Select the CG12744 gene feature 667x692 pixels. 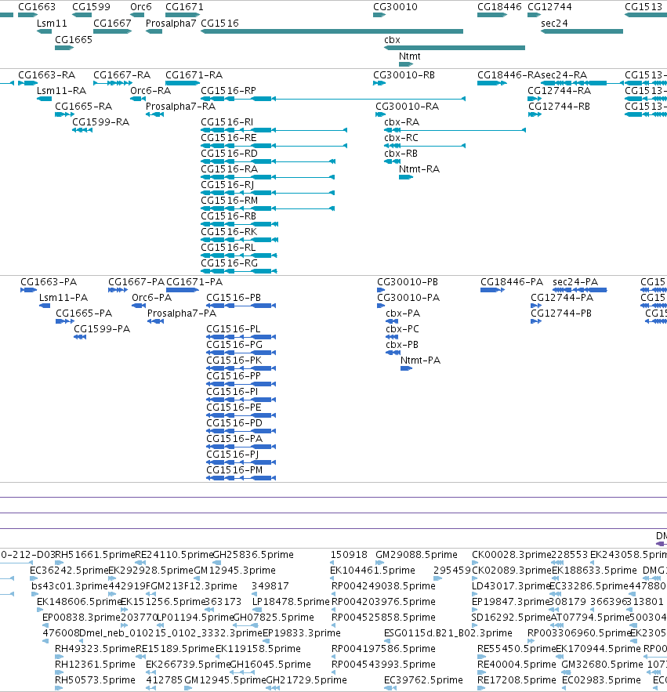(x=534, y=15)
